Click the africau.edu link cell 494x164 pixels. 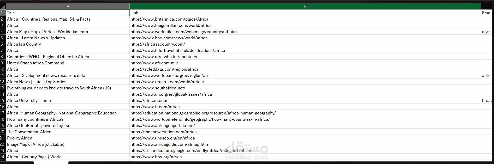pyautogui.click(x=305, y=100)
